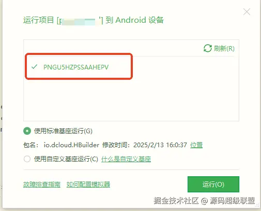This screenshot has width=261, height=211.
Task: Click the 修改时间 2025/2/13 timestamp text
Action: [x=145, y=145]
